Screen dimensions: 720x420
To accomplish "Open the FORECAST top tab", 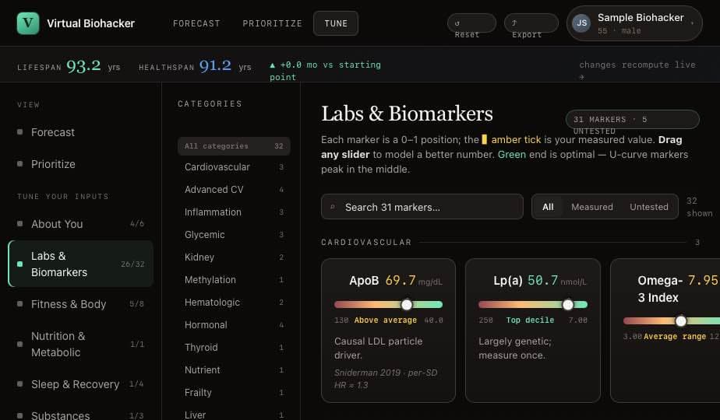I will tap(196, 23).
